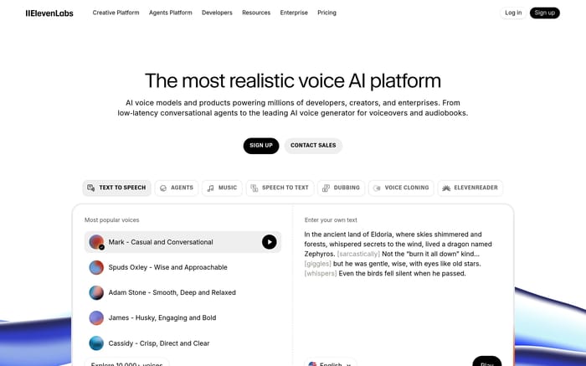
Task: Select the Adam Stone voice avatar
Action: coord(96,292)
